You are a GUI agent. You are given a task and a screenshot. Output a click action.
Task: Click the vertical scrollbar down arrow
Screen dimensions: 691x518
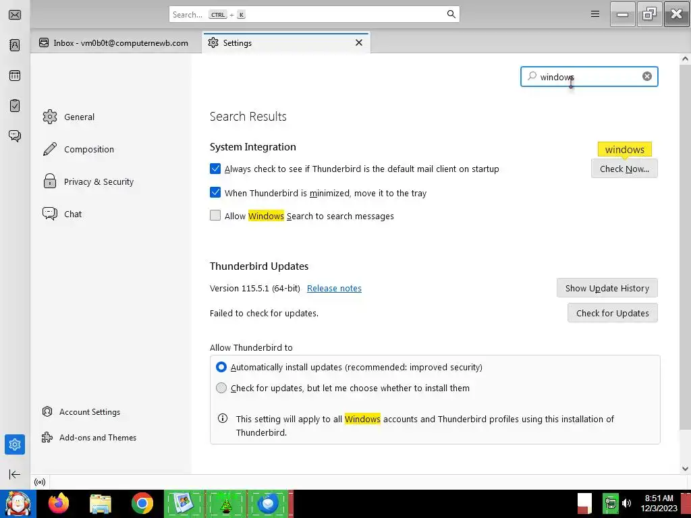(685, 469)
